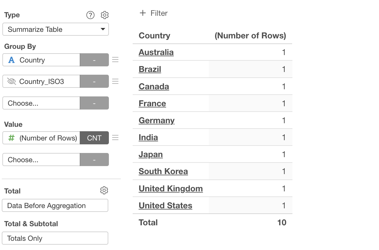This screenshot has width=379, height=250.
Task: Click the drag handle beside Country group
Action: click(115, 60)
